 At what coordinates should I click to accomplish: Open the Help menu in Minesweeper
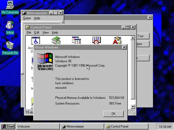pos(37,18)
